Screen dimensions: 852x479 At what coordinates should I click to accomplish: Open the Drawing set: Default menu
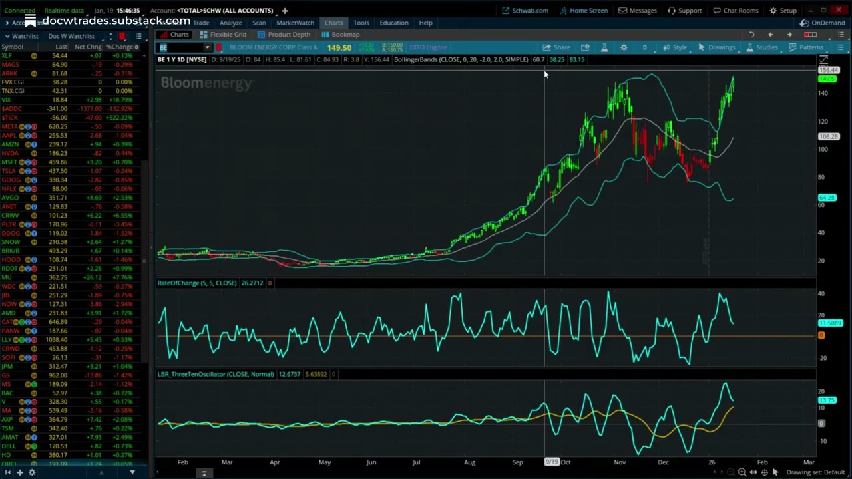click(815, 472)
